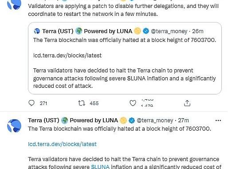Open the share icon on first tweet
228x169 pixels.
point(187,103)
